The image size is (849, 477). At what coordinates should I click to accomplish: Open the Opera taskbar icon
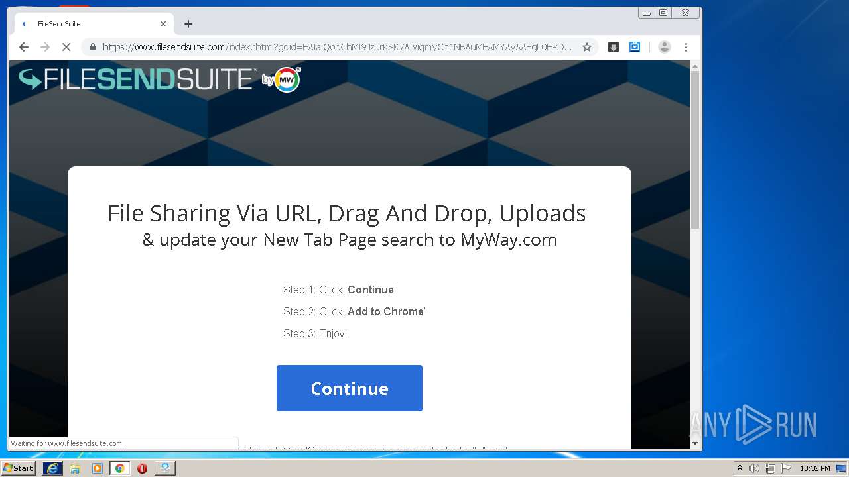point(142,468)
